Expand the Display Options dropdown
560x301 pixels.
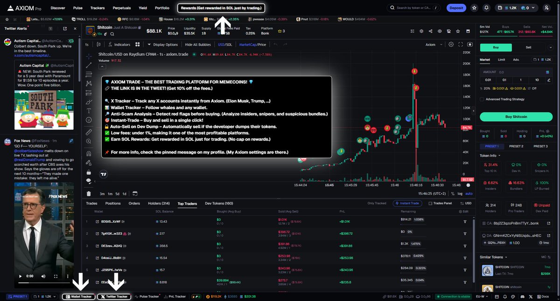(x=162, y=45)
